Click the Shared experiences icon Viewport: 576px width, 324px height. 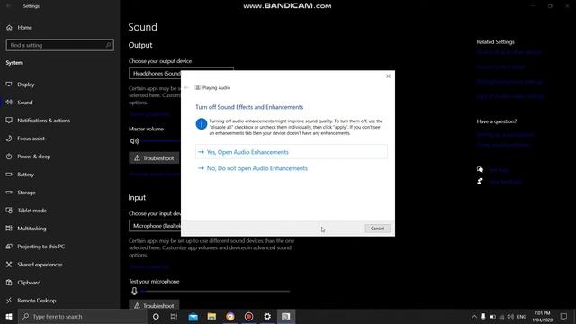(9, 265)
